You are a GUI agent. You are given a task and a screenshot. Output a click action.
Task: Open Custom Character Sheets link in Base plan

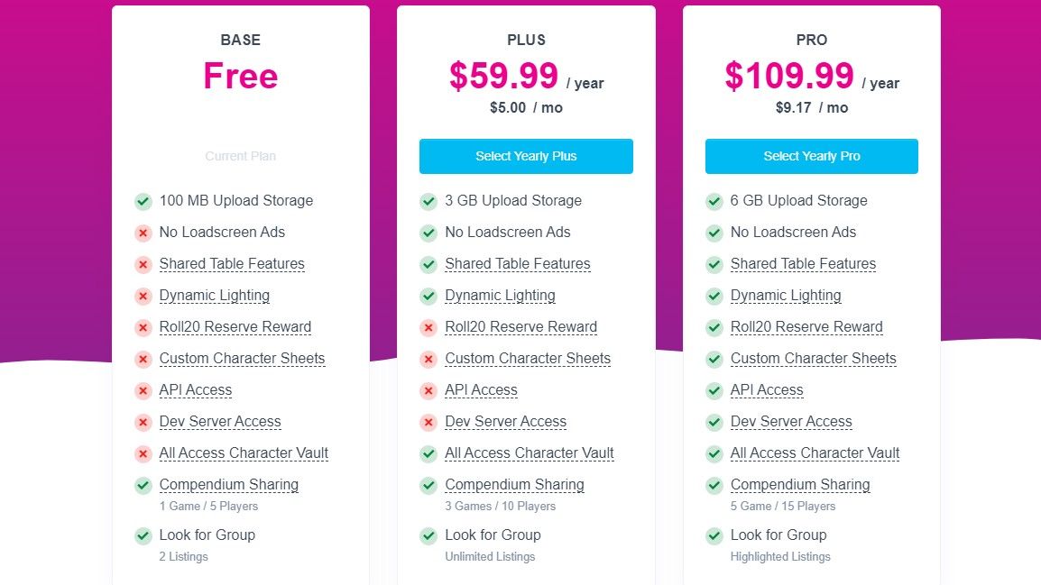coord(242,359)
